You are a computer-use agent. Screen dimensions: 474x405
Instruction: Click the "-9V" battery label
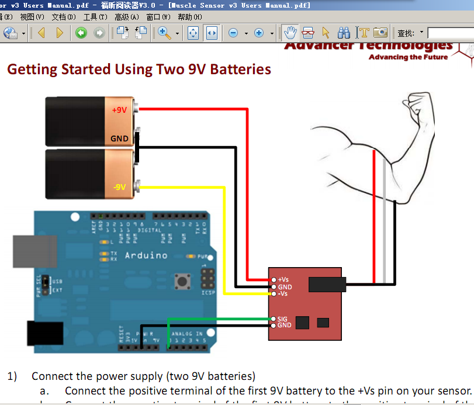point(119,187)
